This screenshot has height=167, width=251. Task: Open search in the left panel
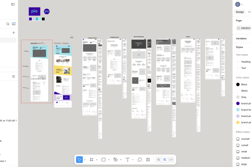8,24
